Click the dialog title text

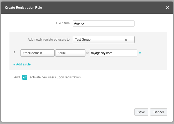click(x=23, y=8)
